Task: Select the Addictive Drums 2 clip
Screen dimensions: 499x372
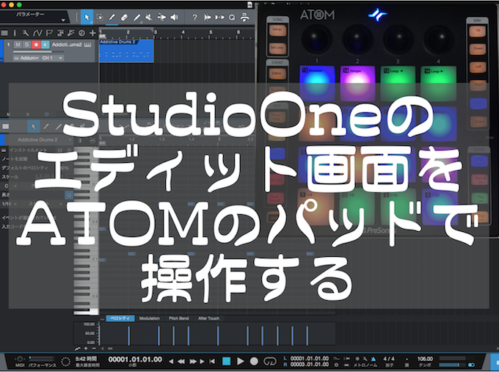Action: 126,51
